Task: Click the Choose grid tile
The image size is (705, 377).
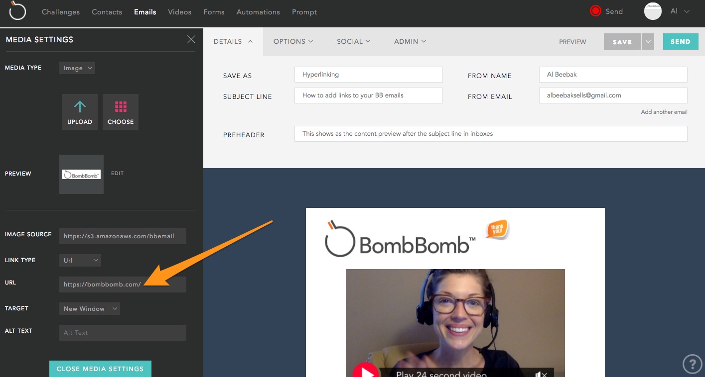Action: (121, 112)
